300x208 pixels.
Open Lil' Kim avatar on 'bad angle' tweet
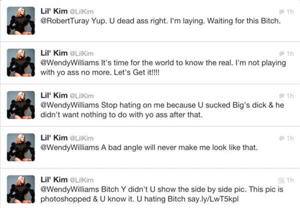tap(21, 147)
